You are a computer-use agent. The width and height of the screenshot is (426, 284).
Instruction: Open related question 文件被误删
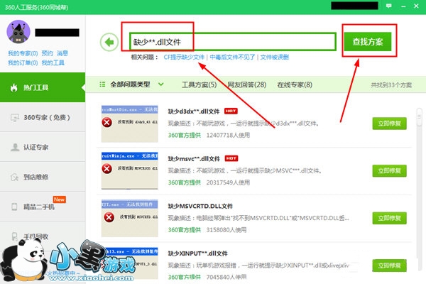pyautogui.click(x=274, y=57)
